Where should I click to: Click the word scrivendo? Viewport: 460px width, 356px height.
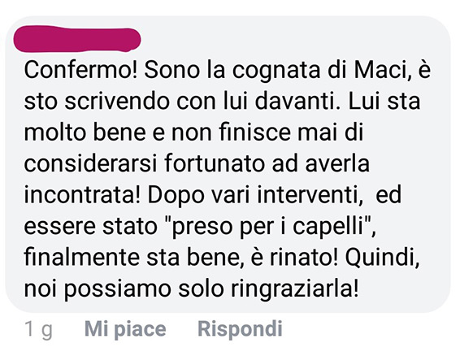pos(117,102)
